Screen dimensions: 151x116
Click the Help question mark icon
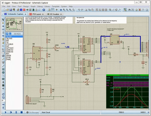point(44,10)
